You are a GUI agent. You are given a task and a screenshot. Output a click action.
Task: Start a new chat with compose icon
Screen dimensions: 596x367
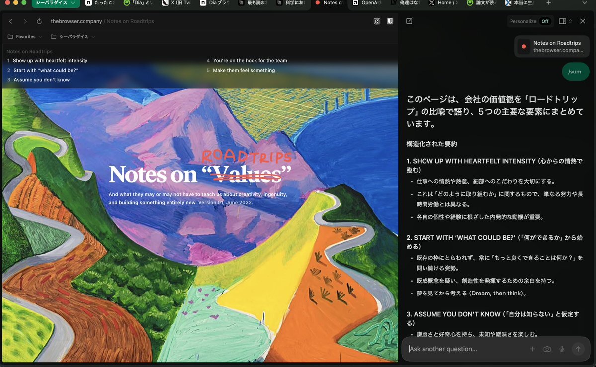pyautogui.click(x=410, y=21)
